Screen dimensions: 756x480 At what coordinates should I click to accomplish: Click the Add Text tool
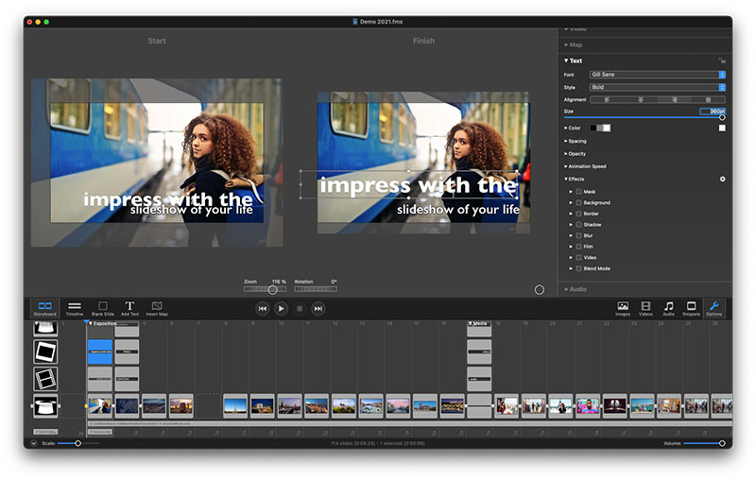(x=129, y=308)
